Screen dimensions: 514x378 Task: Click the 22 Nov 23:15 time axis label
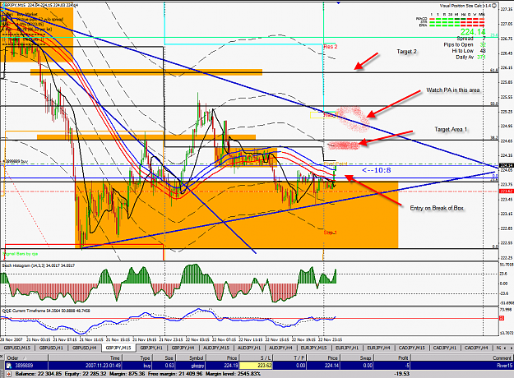coord(330,339)
